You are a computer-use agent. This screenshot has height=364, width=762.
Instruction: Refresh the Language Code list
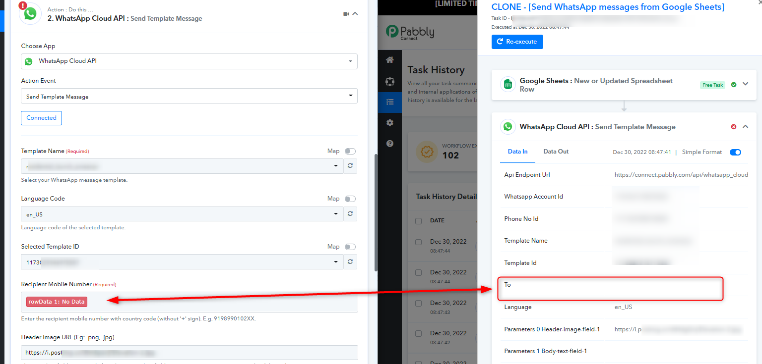(x=350, y=214)
